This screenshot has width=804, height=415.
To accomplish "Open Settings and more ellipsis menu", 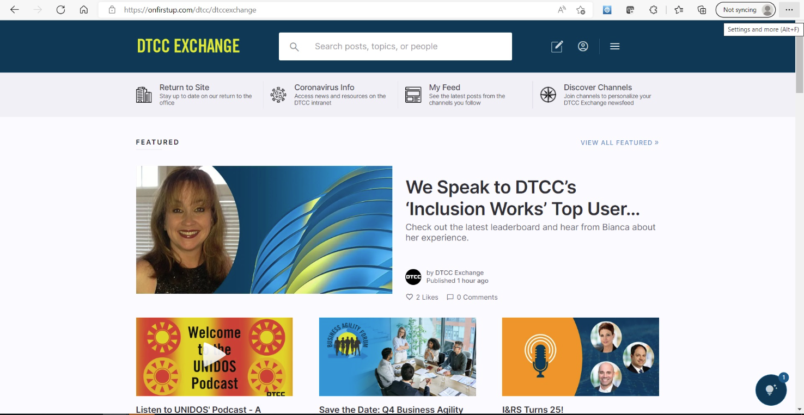I will [789, 10].
